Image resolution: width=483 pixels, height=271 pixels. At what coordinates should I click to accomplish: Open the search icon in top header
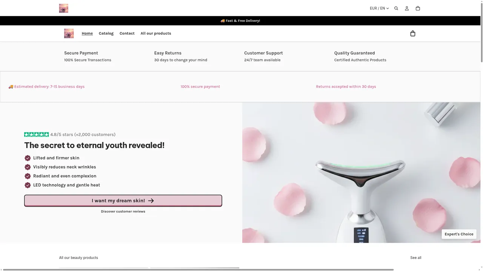396,8
